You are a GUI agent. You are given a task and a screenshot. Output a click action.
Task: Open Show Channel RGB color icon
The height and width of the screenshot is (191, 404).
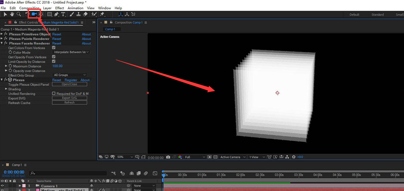pyautogui.click(x=180, y=157)
